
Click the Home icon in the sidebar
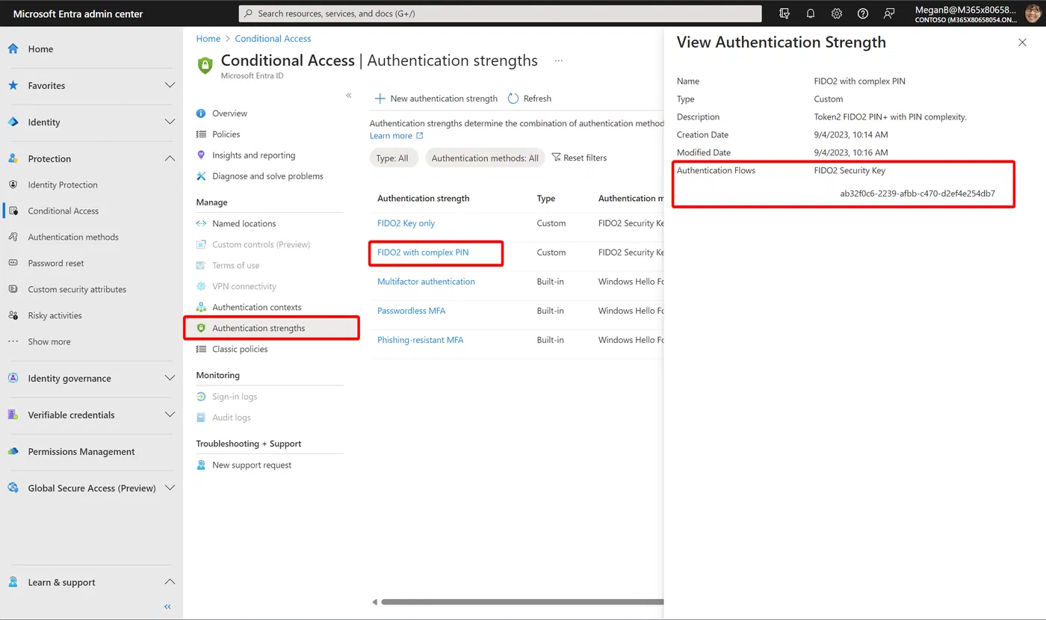click(13, 49)
